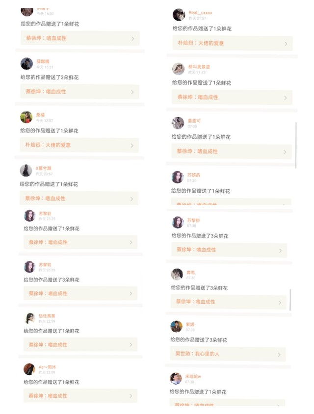Viewport: 314px width, 414px height.
Task: Click the scrollbar next to 雾崽's notification
Action: tap(290, 300)
